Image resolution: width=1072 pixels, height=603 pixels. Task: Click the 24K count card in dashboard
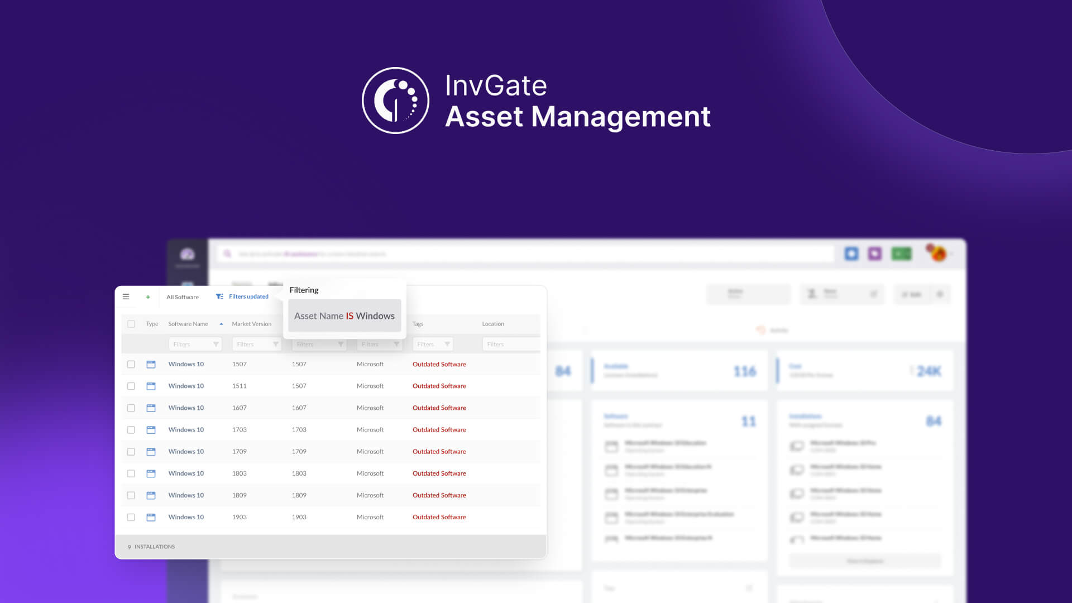click(x=864, y=371)
